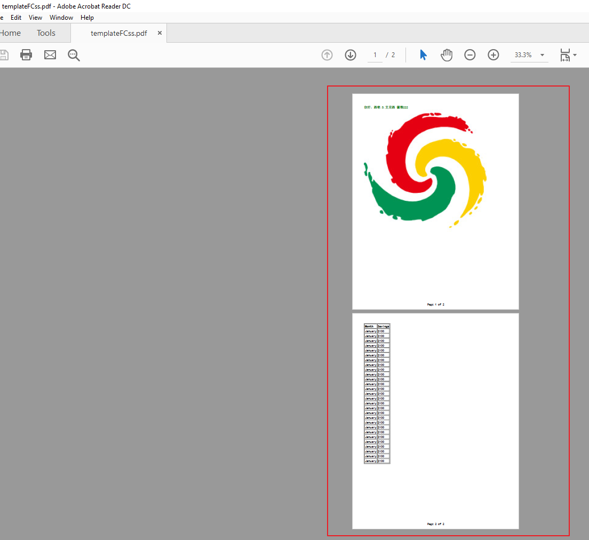Open the View menu
589x540 pixels.
click(35, 17)
